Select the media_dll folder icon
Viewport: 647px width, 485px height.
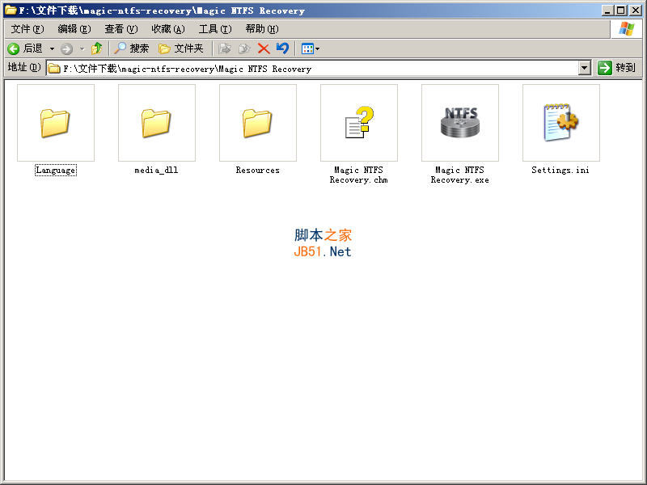point(156,123)
